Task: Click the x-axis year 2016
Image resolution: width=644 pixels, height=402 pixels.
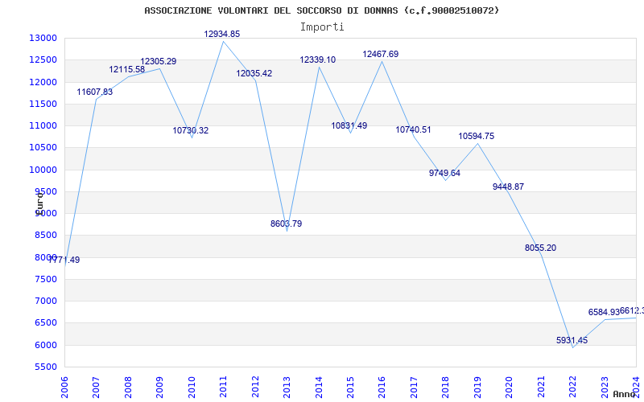Action: point(382,387)
